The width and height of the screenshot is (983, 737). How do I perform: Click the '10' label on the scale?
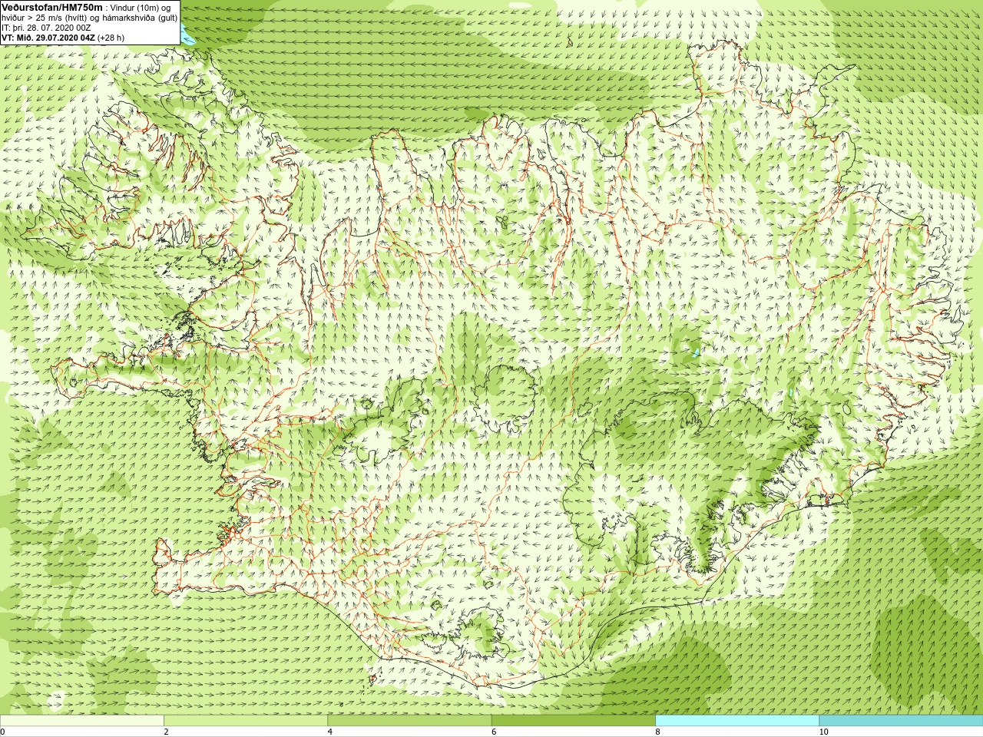point(823,732)
